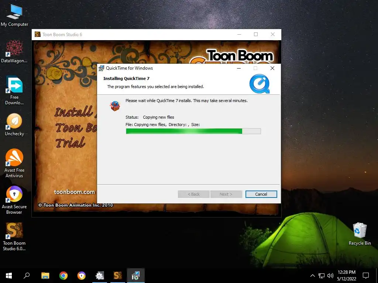Select the Avast Free Antivirus shortcut
This screenshot has height=283, width=378.
[x=14, y=163]
